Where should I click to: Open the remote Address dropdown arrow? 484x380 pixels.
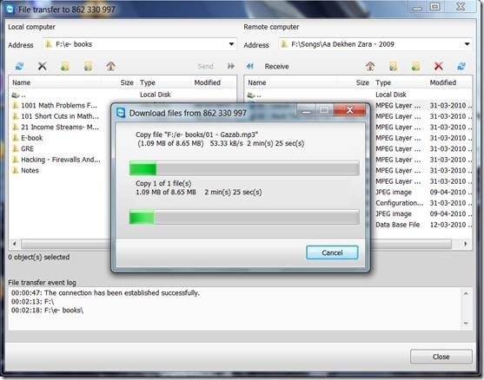point(467,44)
